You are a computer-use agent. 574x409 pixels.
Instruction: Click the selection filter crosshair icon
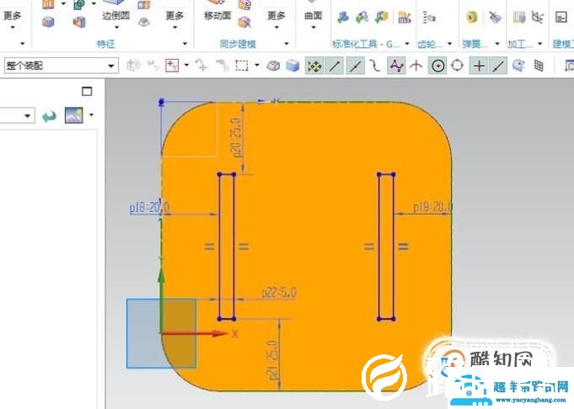(172, 66)
